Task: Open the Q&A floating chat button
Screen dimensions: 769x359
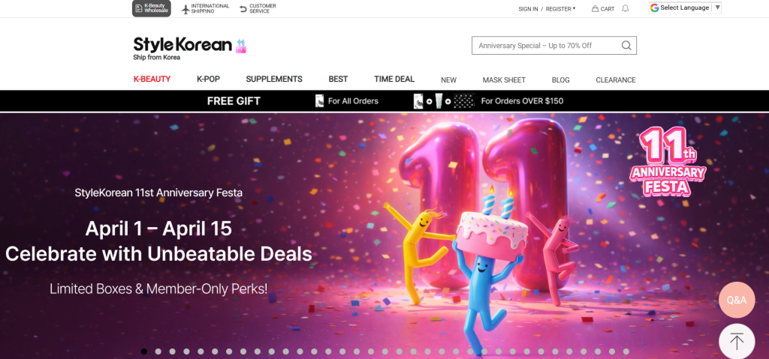Action: (737, 300)
